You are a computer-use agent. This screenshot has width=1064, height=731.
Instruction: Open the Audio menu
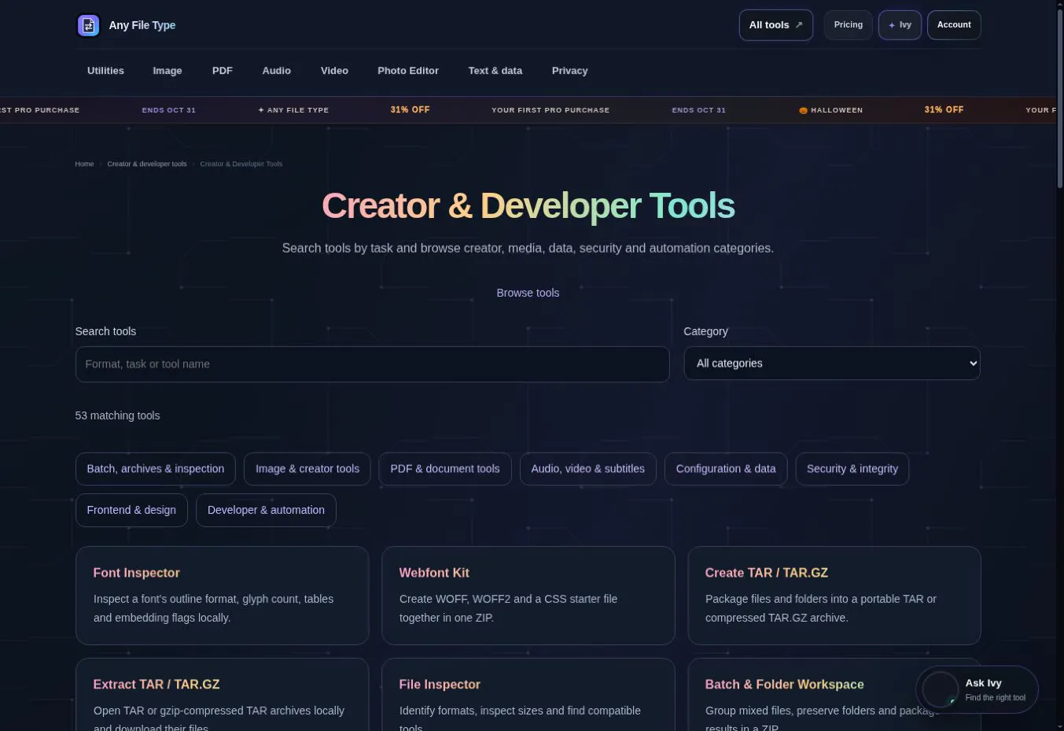277,71
